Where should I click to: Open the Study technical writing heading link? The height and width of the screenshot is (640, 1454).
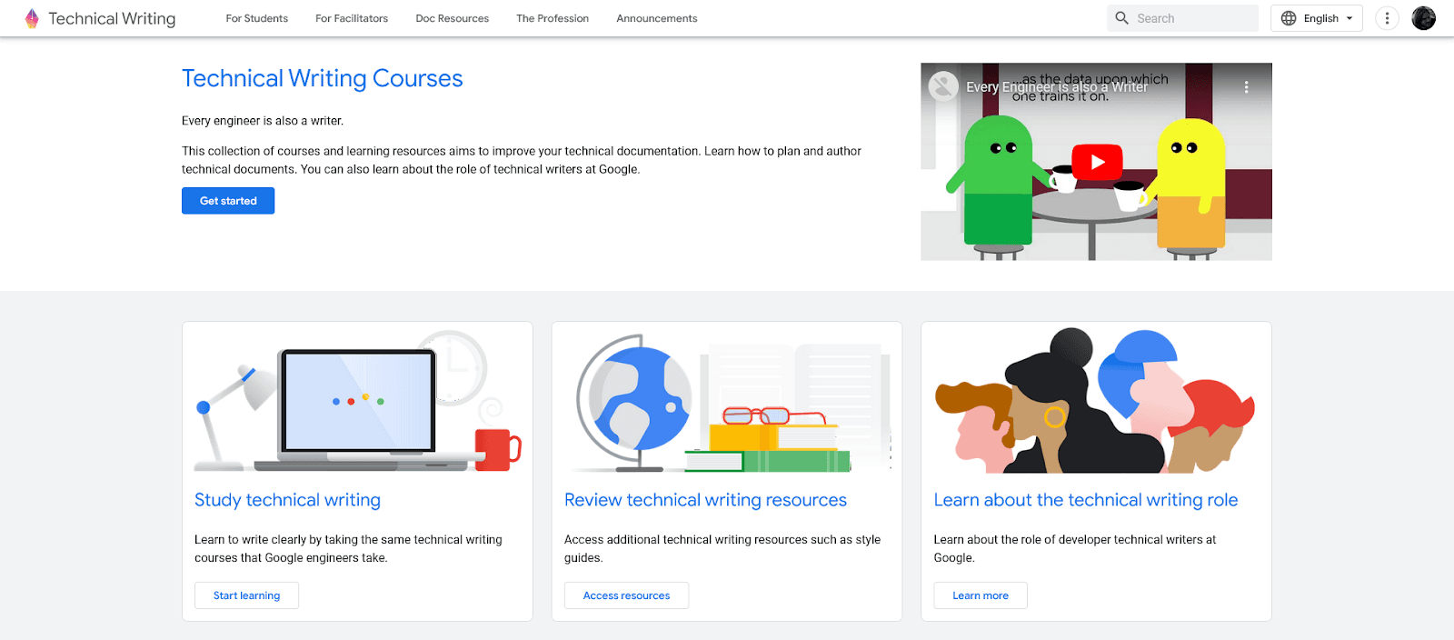(x=287, y=500)
